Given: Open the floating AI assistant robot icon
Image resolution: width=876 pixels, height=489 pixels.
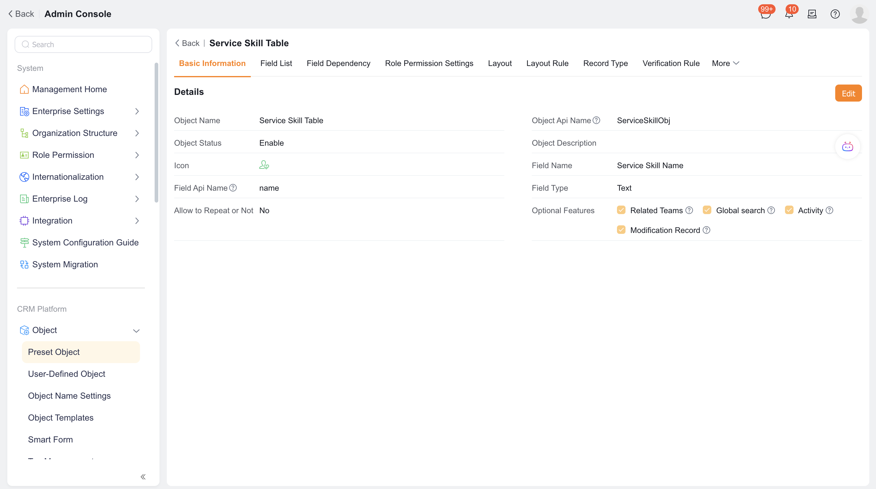Looking at the screenshot, I should 847,147.
